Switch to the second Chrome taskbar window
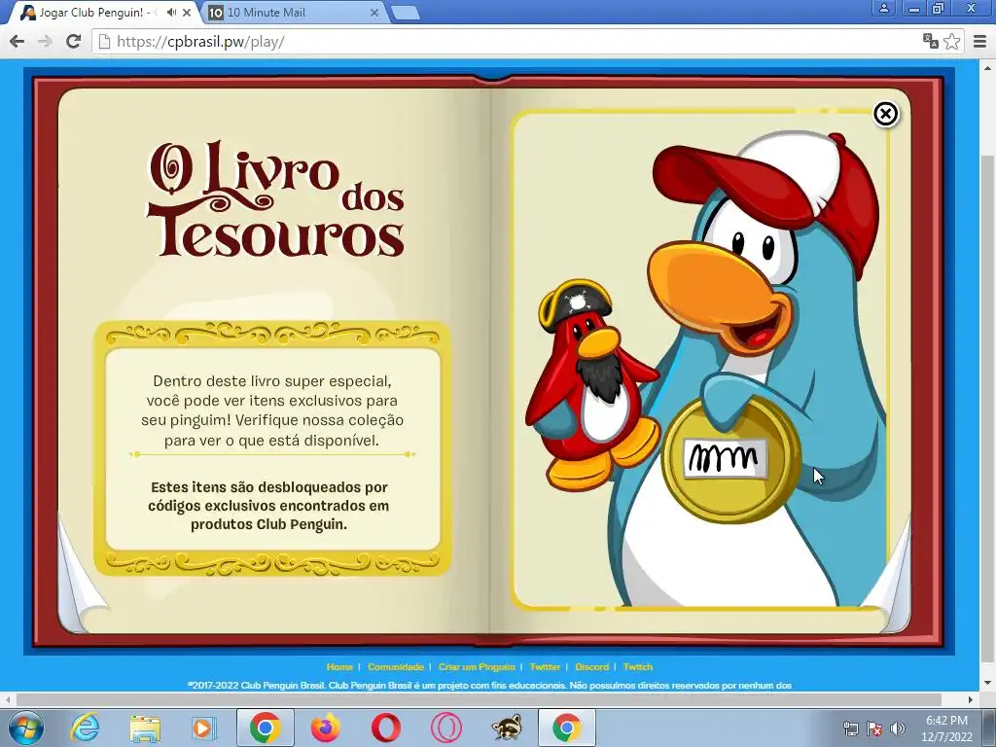 tap(567, 728)
